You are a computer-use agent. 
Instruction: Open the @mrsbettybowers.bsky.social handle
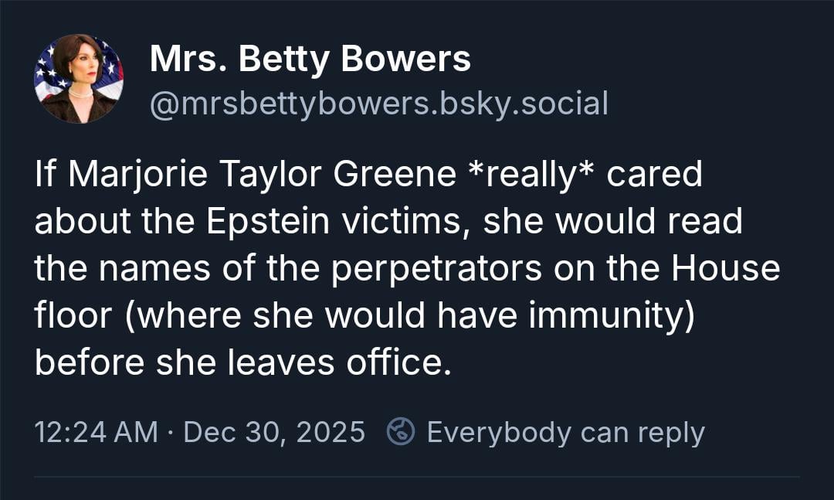(378, 102)
